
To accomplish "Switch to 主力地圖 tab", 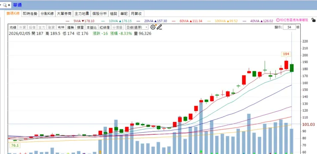I will tap(82, 14).
